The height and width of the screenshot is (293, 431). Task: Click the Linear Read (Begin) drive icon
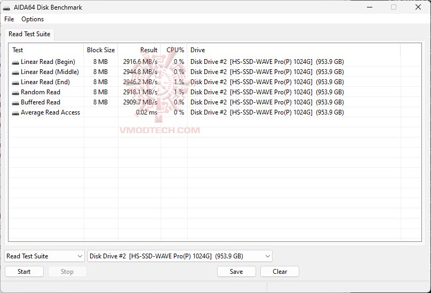[15, 62]
